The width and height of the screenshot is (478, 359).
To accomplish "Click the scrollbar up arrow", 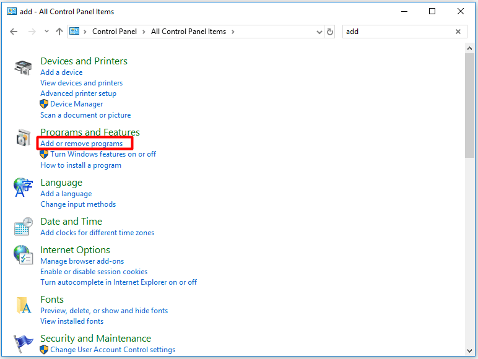I will click(x=469, y=48).
